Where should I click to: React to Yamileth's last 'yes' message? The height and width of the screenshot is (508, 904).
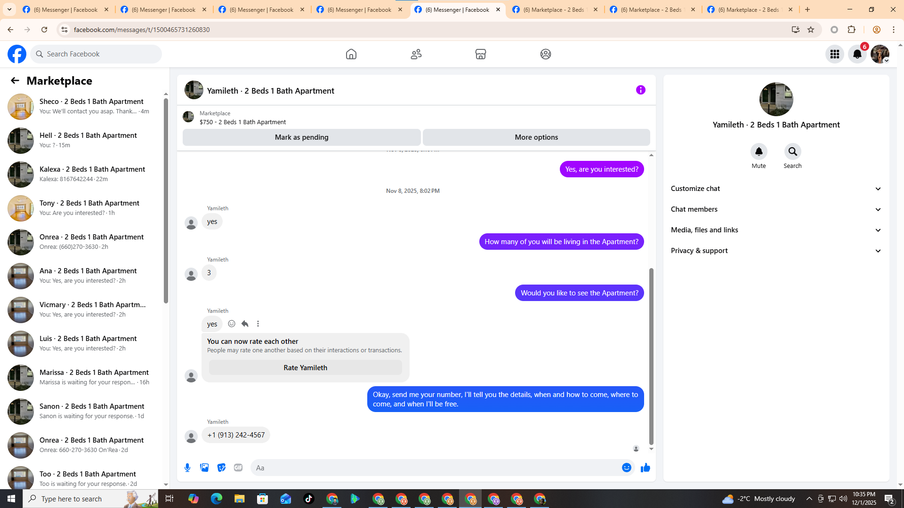[x=232, y=324]
